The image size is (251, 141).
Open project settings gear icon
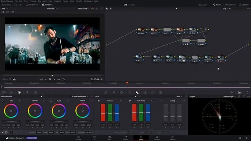246,138
